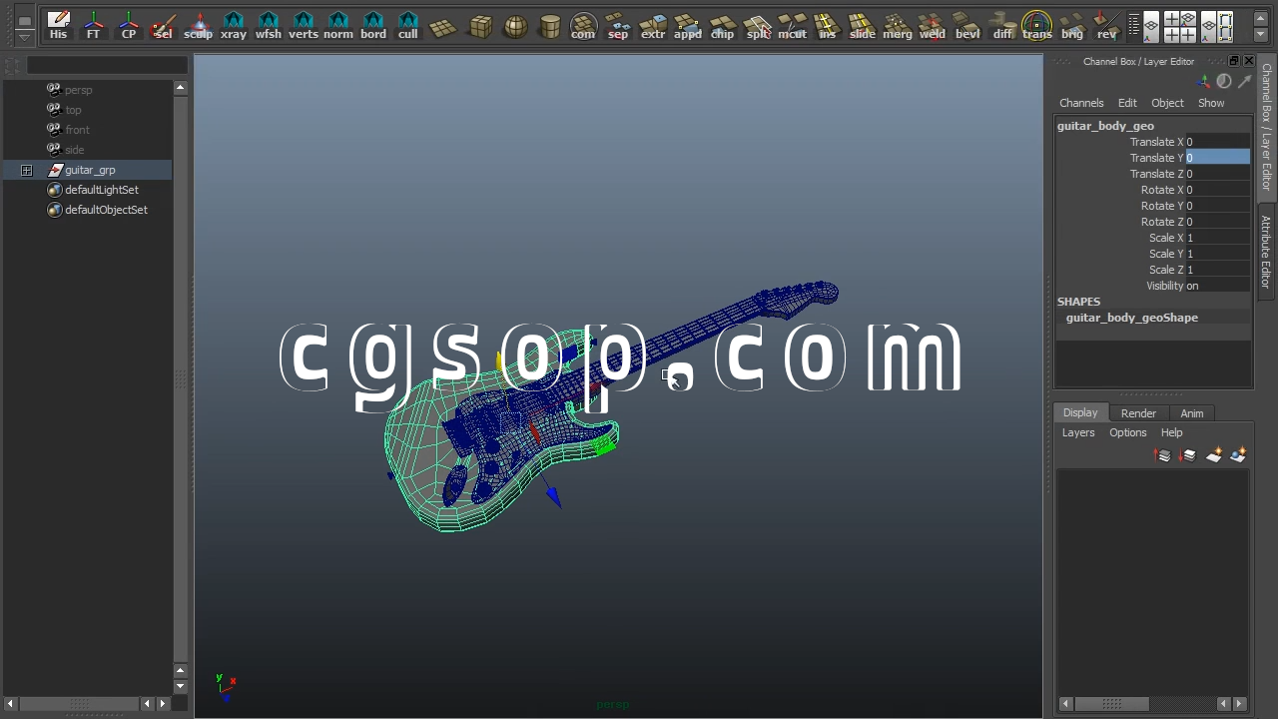The image size is (1278, 719).
Task: Click the Translate X value field
Action: tap(1218, 142)
